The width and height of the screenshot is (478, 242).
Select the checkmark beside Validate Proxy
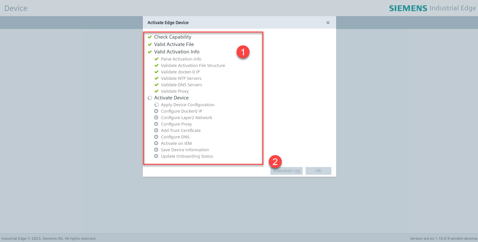(x=156, y=91)
